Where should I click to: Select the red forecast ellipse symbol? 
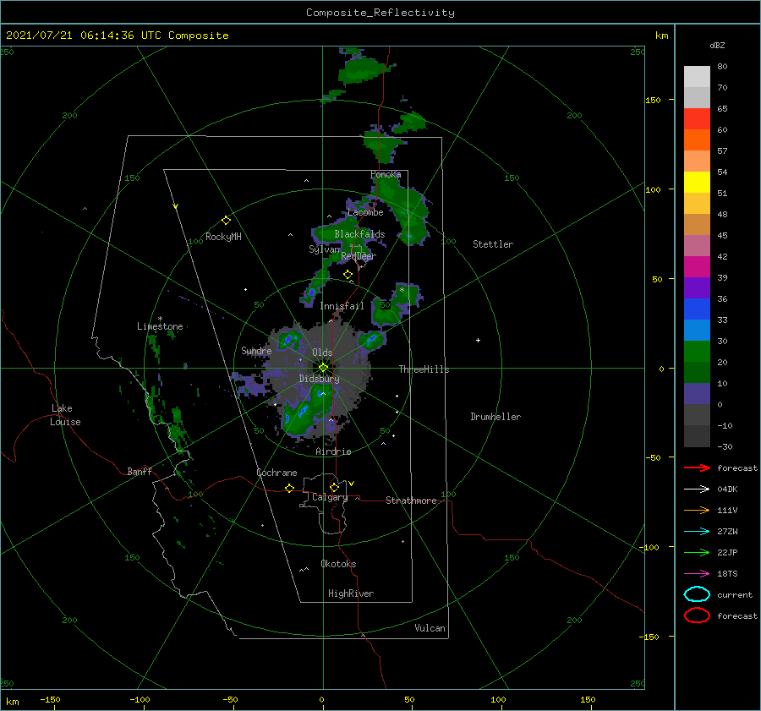(697, 615)
